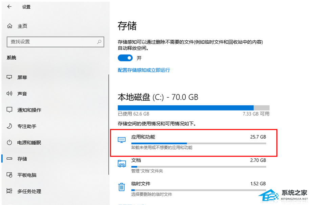Open Multitasking (多任务处理) settings
The width and height of the screenshot is (313, 205).
click(29, 191)
